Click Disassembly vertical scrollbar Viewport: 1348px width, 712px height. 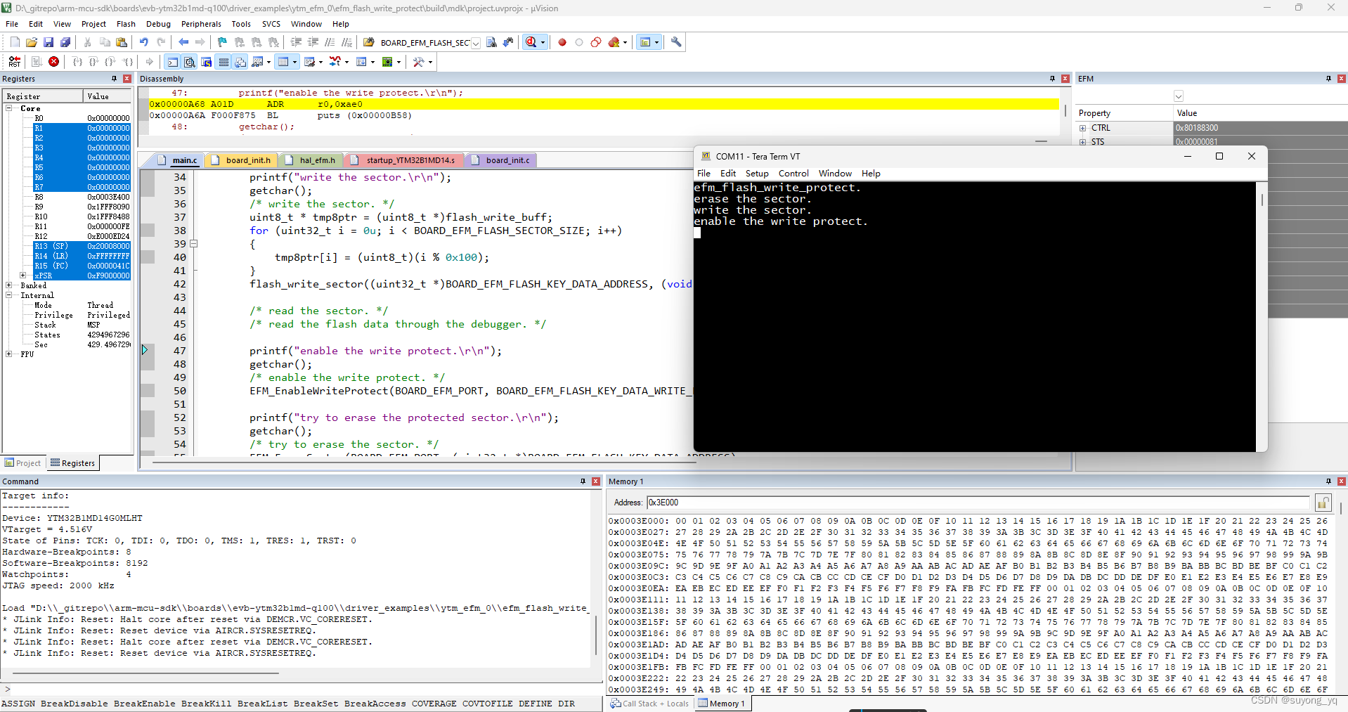(1065, 111)
